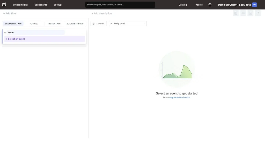Image resolution: width=265 pixels, height=150 pixels.
Task: Click the cat logo home icon
Action: click(x=4, y=5)
